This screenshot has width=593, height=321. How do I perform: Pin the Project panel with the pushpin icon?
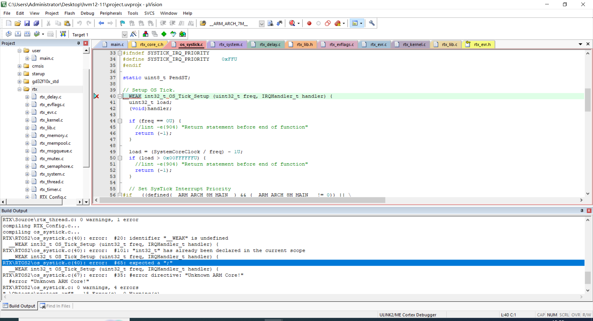79,43
